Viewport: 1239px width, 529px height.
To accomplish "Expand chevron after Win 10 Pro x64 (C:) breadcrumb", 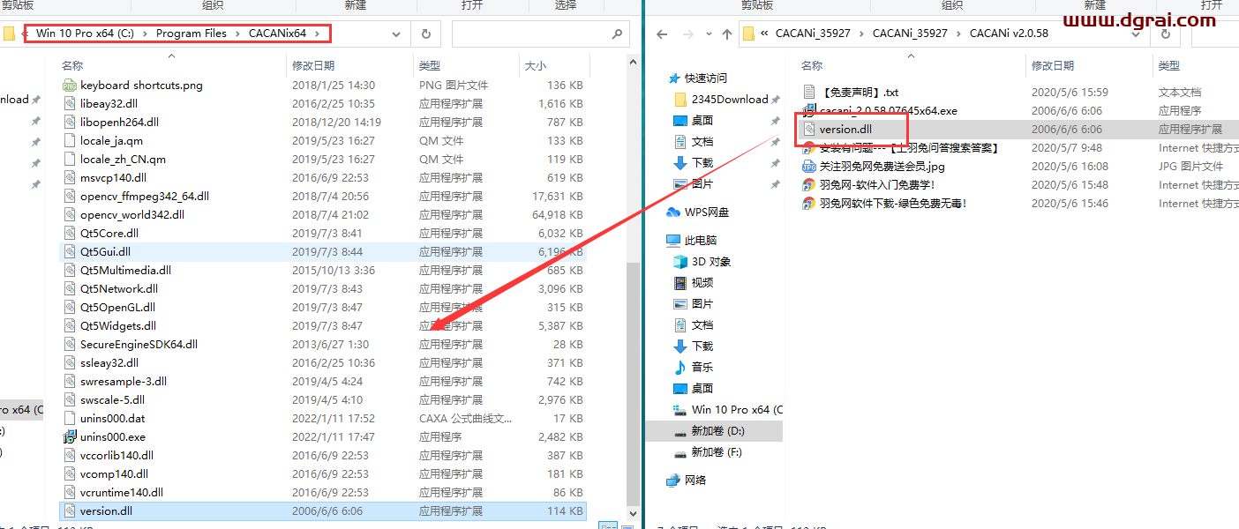I will pyautogui.click(x=146, y=34).
